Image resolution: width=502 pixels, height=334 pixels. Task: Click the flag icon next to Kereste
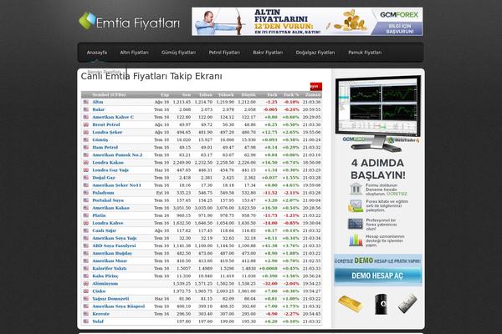[86, 314]
